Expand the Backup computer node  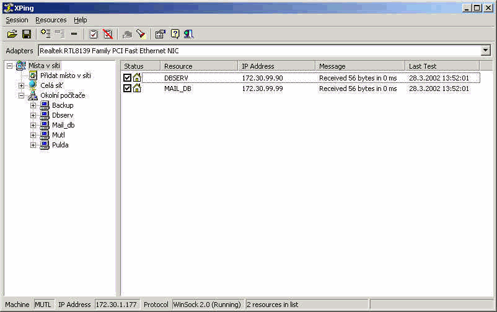[33, 105]
